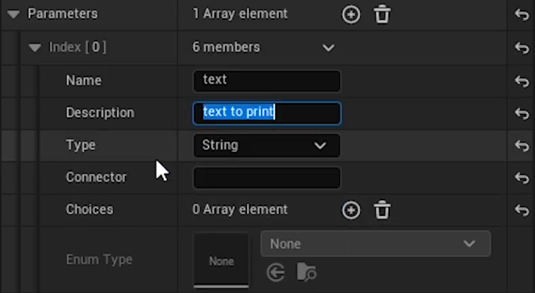Reset the Name field to default
This screenshot has width=535, height=293.
coord(522,81)
